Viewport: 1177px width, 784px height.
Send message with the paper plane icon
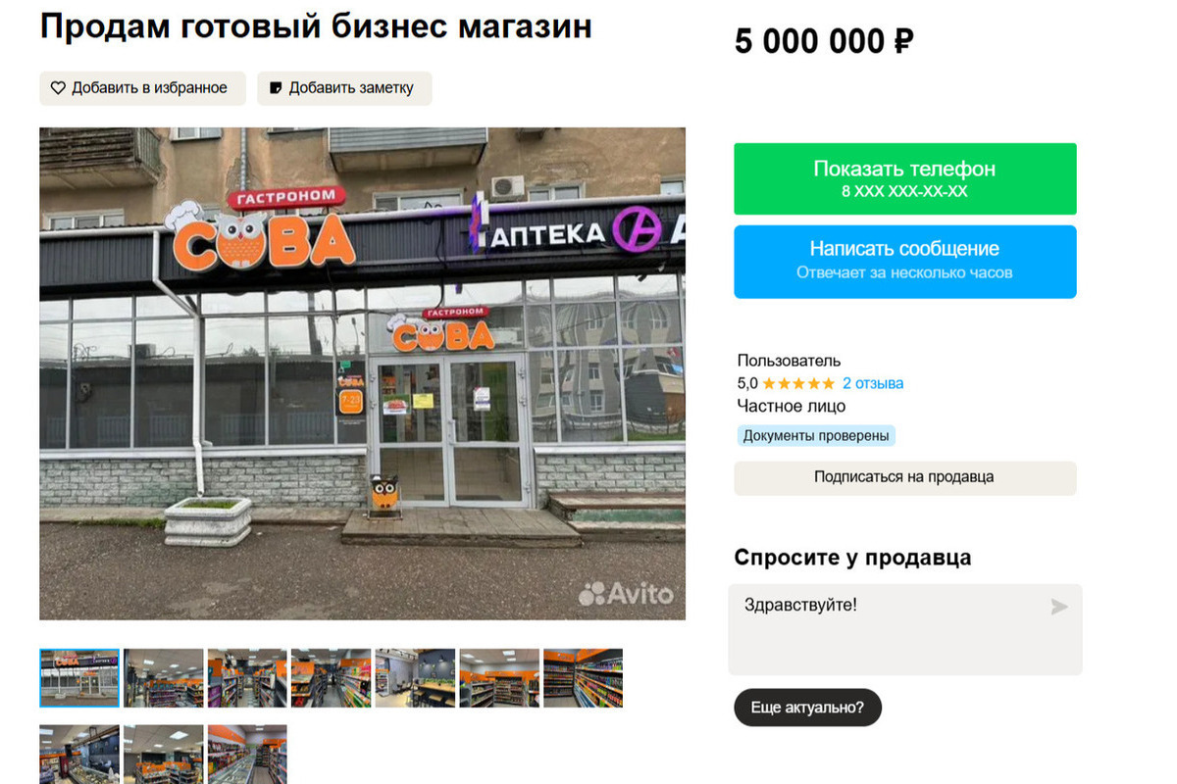pyautogui.click(x=1059, y=607)
